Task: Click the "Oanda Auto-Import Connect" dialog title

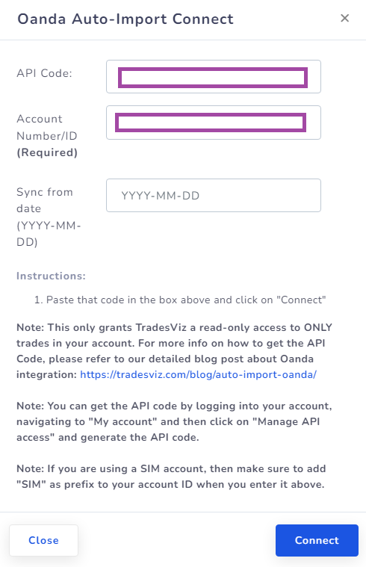Action: [125, 19]
